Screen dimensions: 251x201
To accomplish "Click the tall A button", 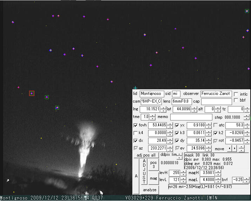I will [x=136, y=176].
